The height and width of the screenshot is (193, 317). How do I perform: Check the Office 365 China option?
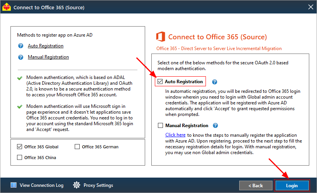click(19, 158)
